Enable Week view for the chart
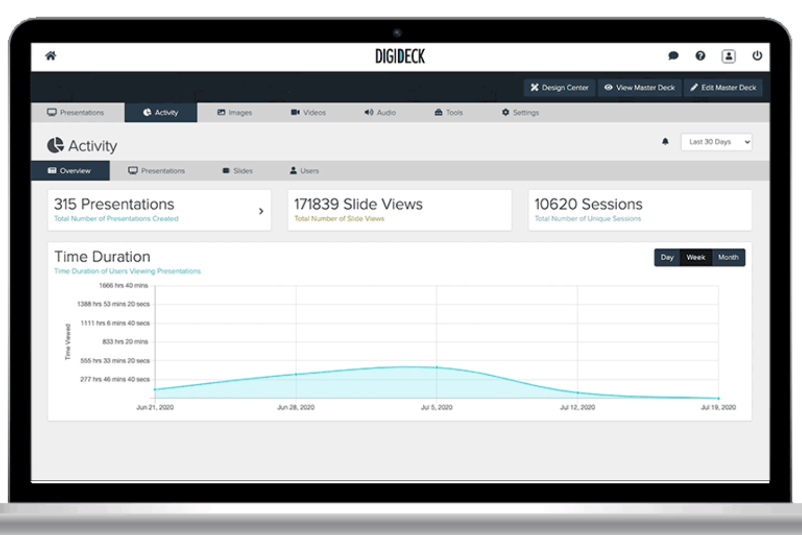The image size is (802, 535). [x=695, y=257]
